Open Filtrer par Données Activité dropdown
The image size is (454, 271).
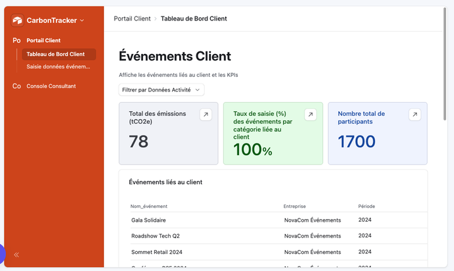click(x=161, y=89)
